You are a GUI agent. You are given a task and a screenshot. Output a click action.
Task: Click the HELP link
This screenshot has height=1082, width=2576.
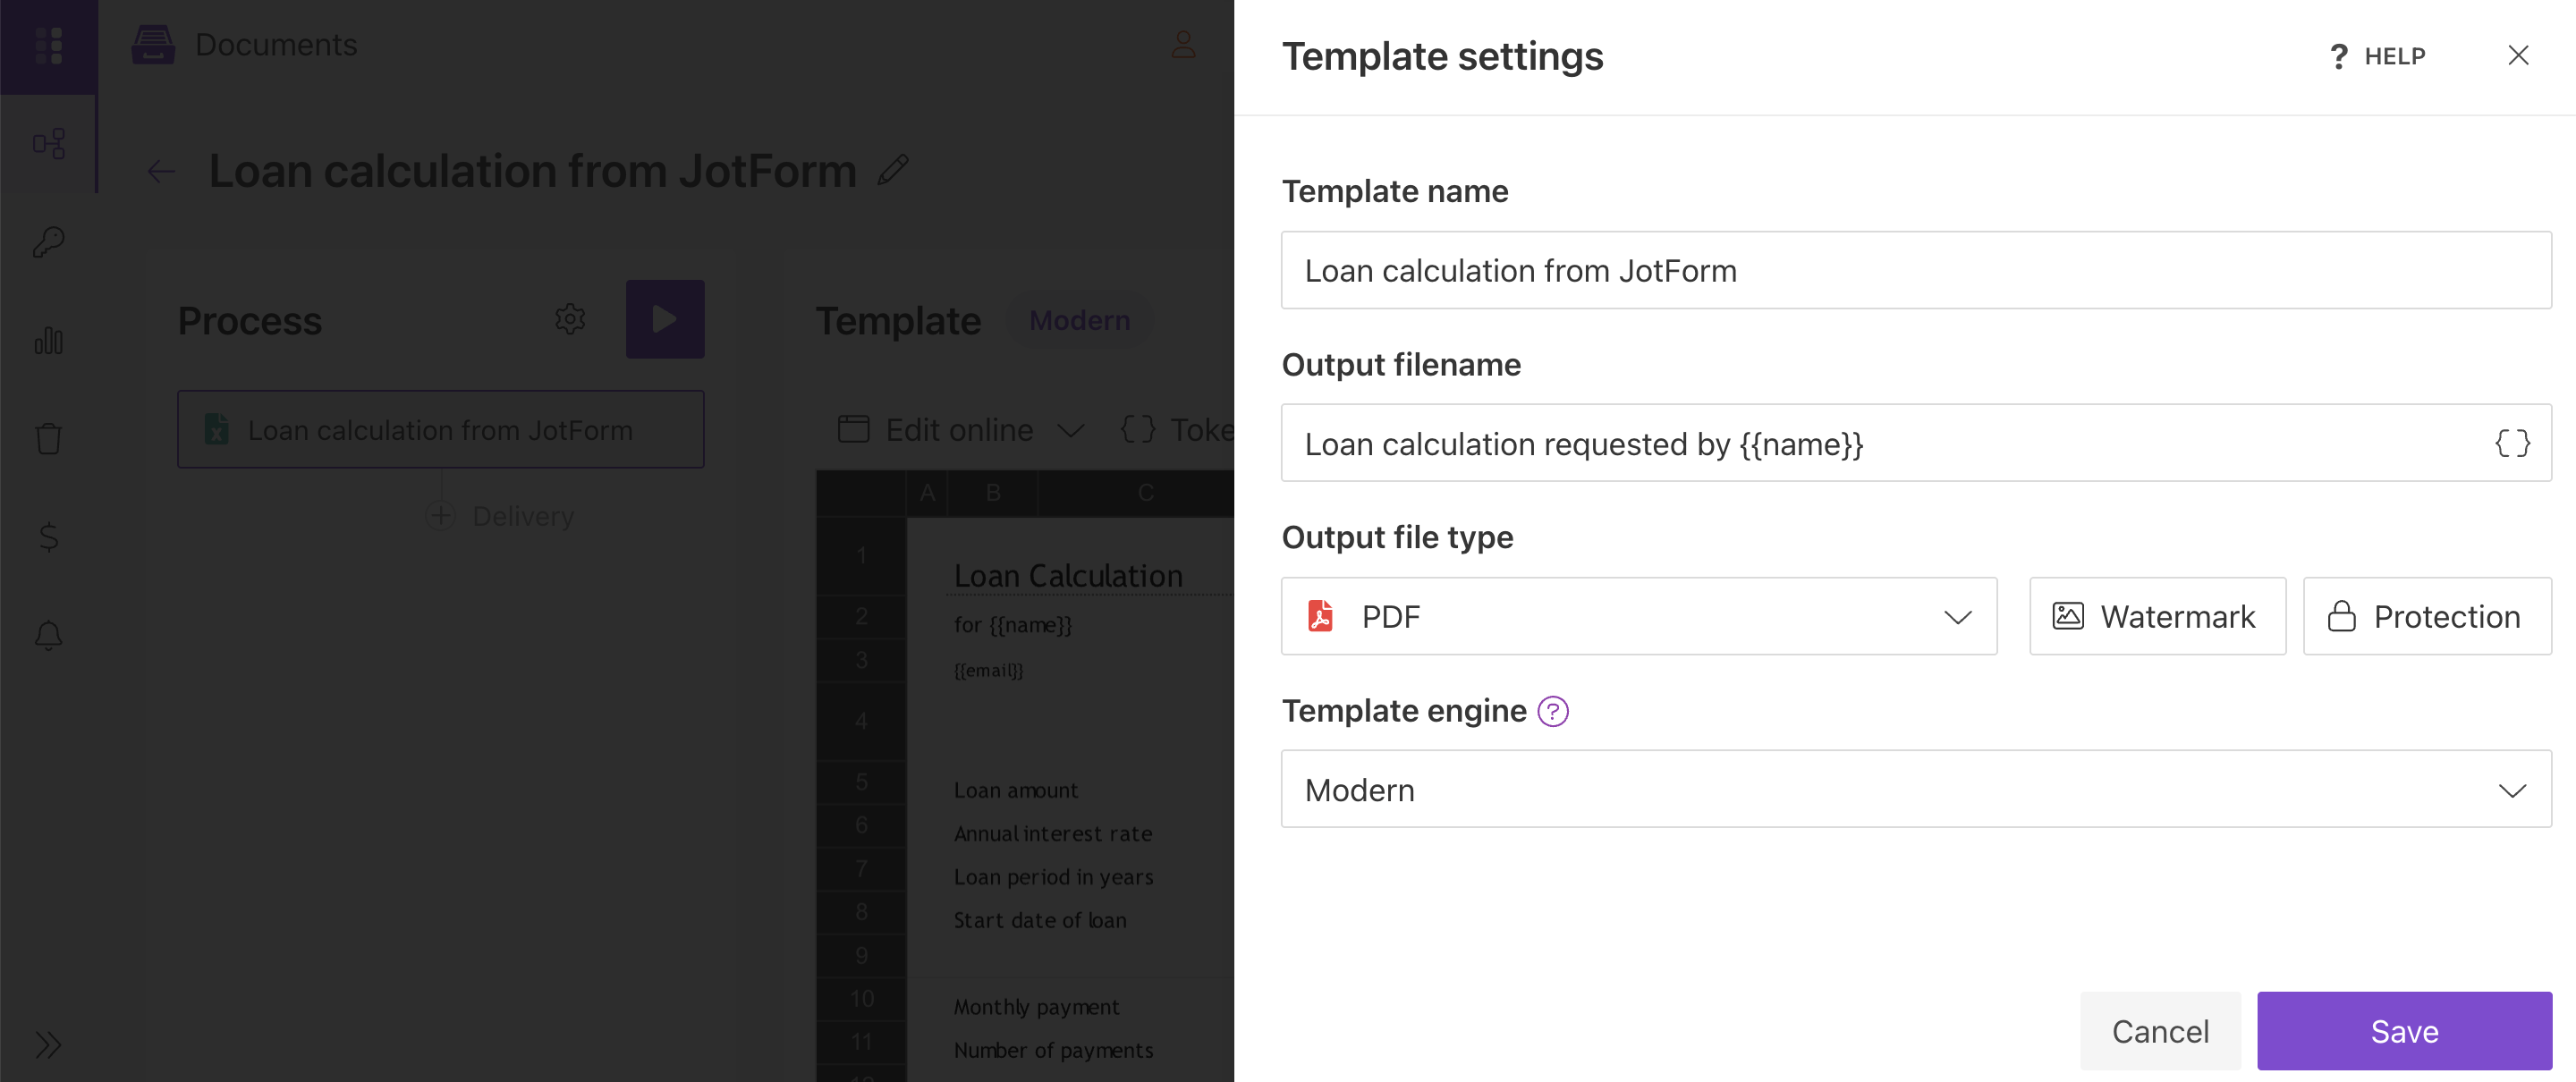pyautogui.click(x=2378, y=57)
